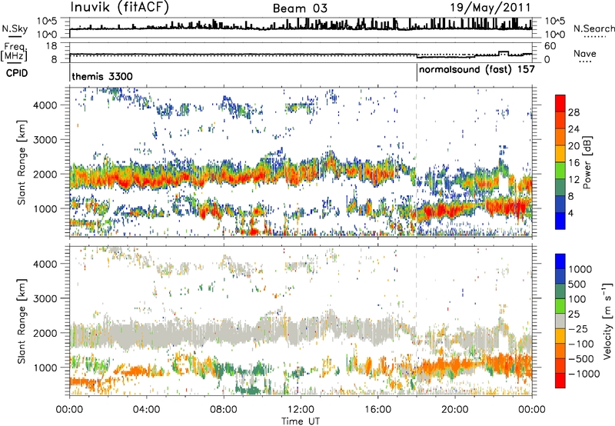
Task: Click the '12' label on Power color bar
Action: [x=573, y=180]
